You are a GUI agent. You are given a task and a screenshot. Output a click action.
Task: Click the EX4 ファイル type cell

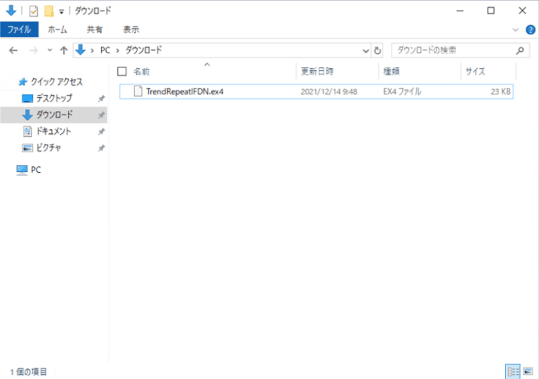(402, 91)
